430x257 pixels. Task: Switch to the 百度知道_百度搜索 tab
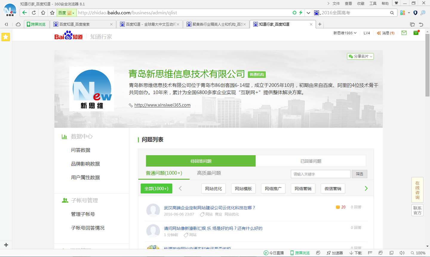83,24
